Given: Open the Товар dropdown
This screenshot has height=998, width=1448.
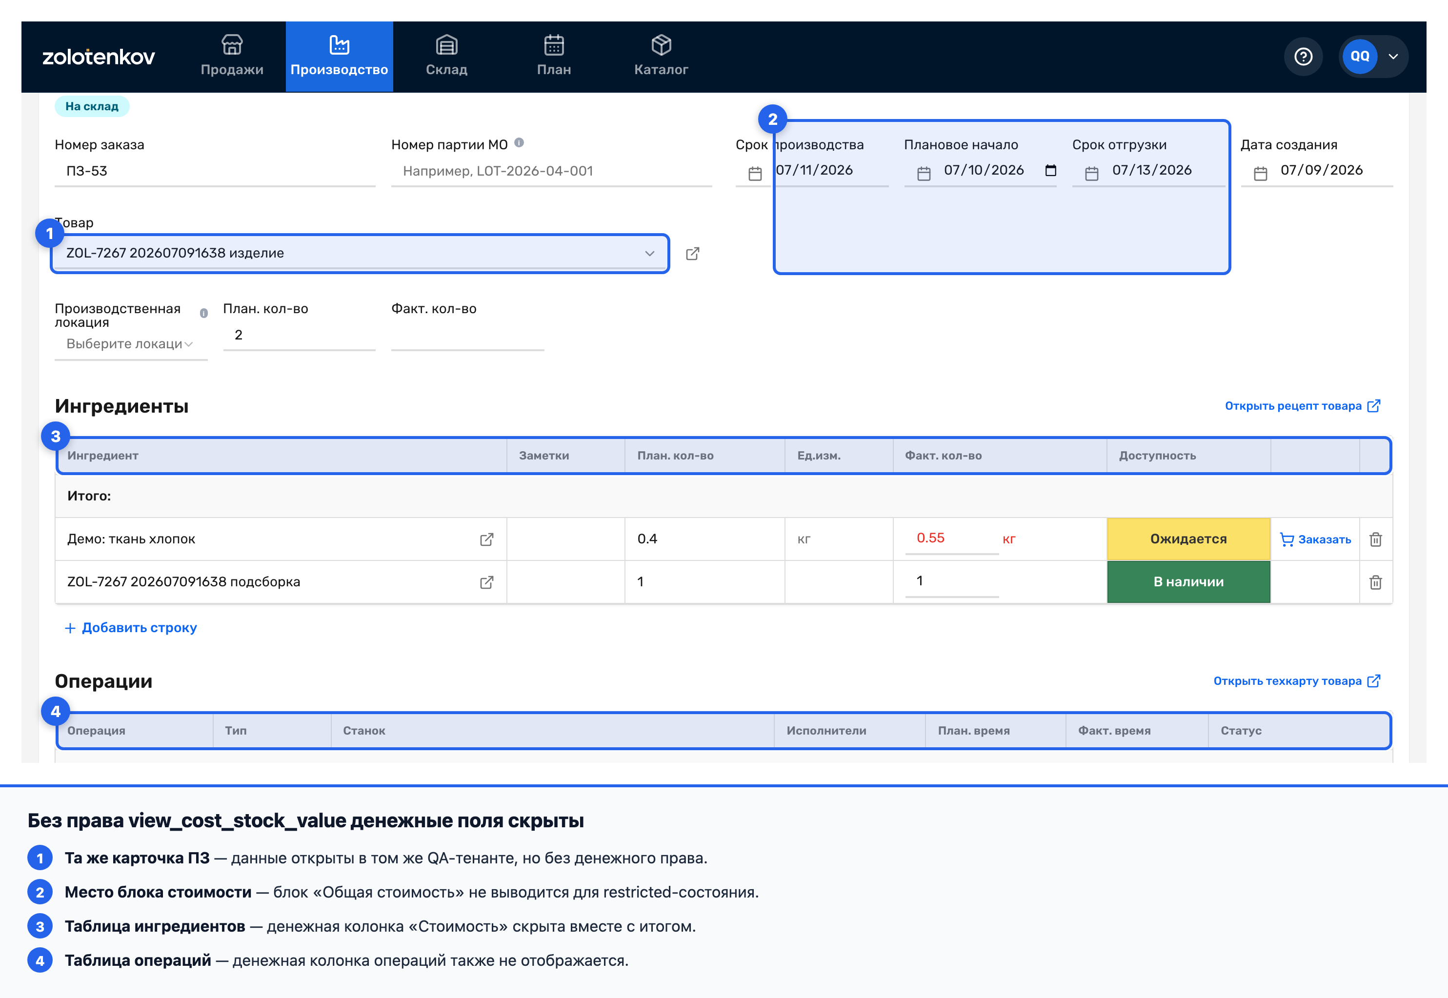Looking at the screenshot, I should tap(360, 253).
